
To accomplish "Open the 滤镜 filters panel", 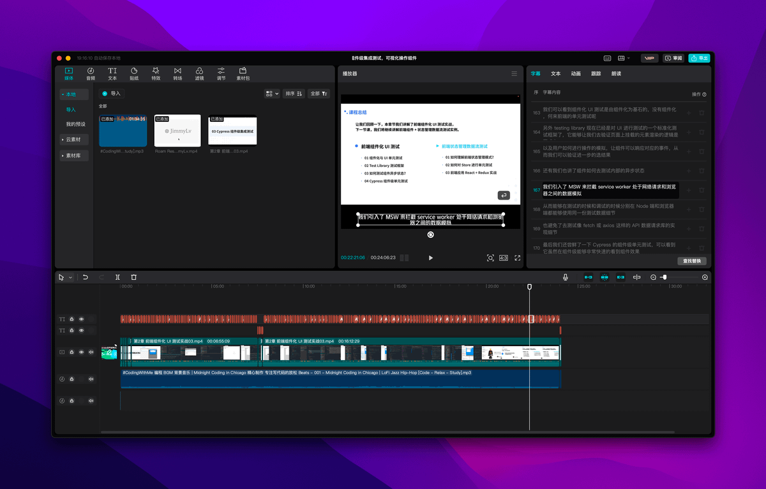I will pyautogui.click(x=199, y=73).
